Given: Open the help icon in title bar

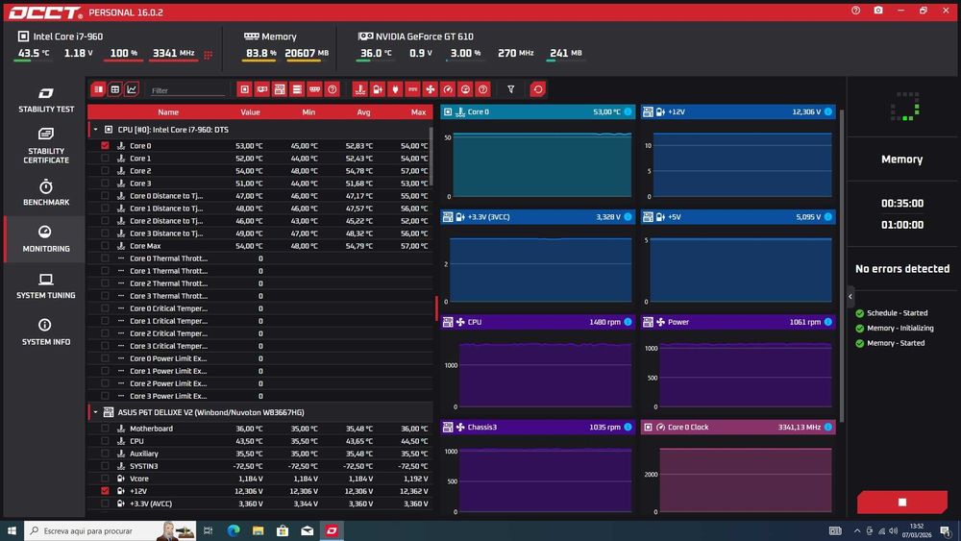Looking at the screenshot, I should [855, 11].
